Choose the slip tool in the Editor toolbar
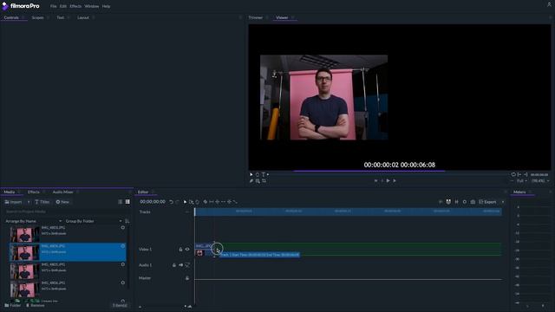555x312 pixels. pos(212,202)
